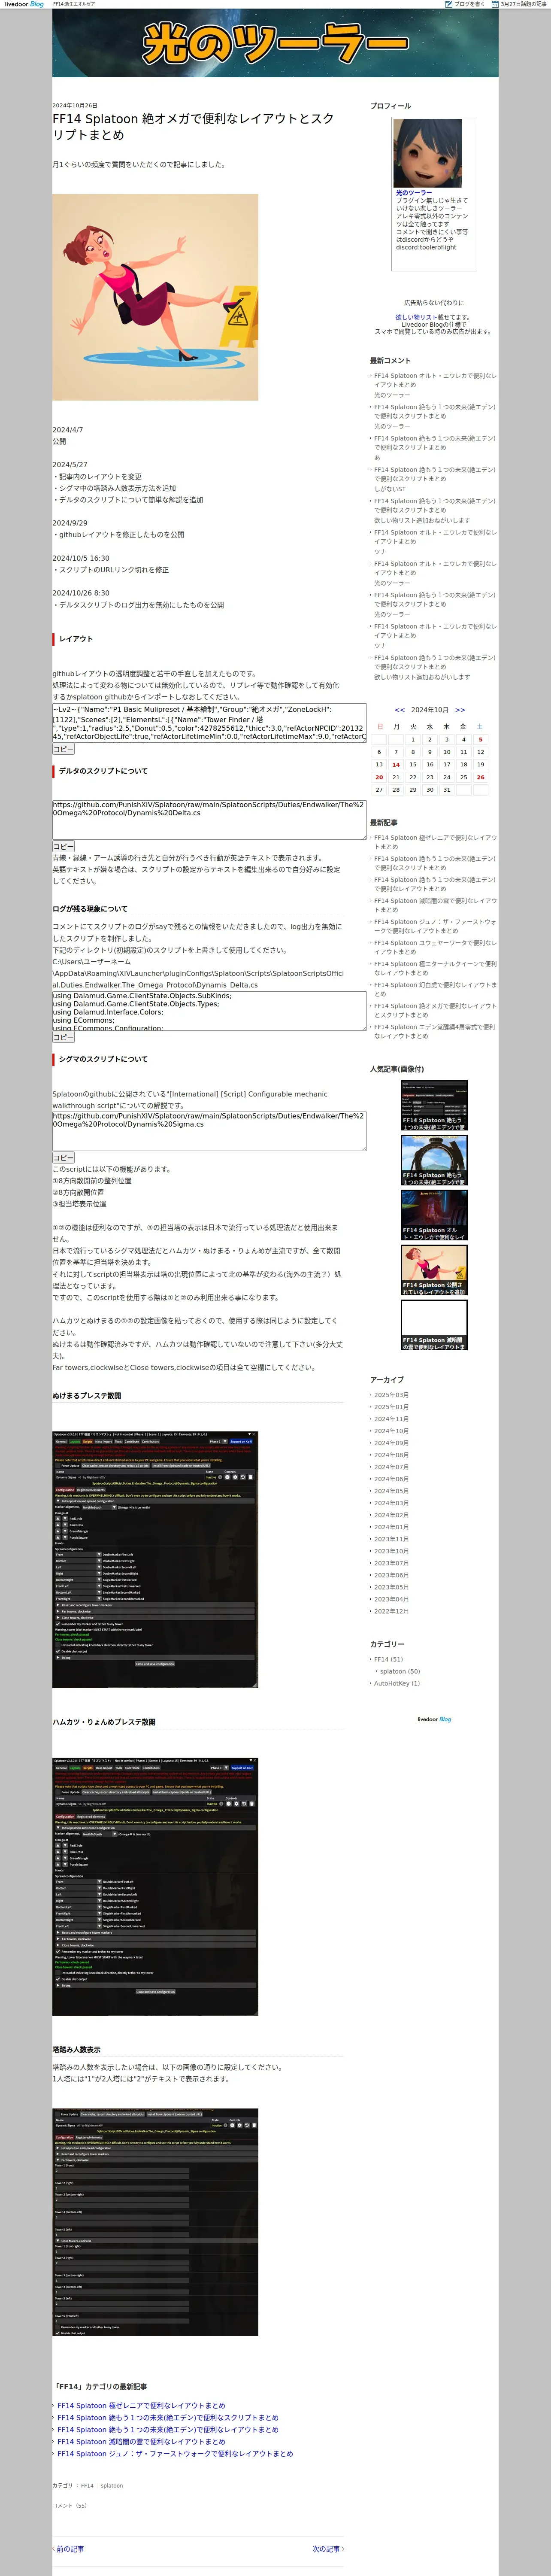This screenshot has height=2576, width=551.
Task: Open recent article エデン覚醒編4層零式 layout
Action: point(435,1031)
